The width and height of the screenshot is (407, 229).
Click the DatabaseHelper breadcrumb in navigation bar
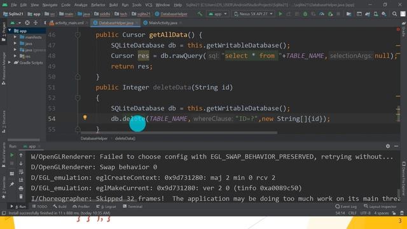(x=171, y=14)
